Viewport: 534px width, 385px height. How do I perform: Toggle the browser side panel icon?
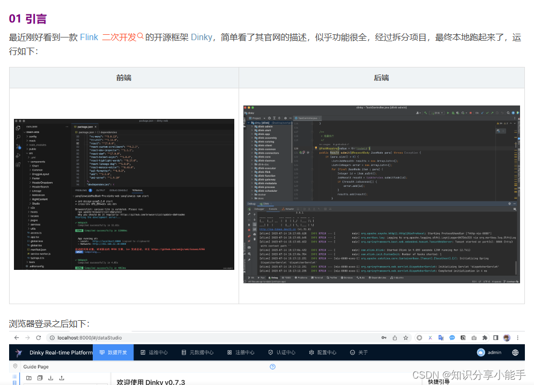[495, 338]
